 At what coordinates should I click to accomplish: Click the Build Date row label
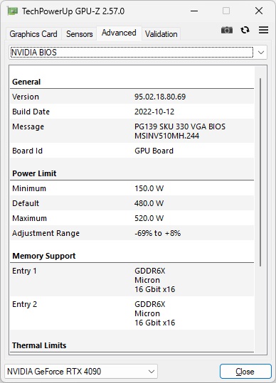click(x=31, y=112)
